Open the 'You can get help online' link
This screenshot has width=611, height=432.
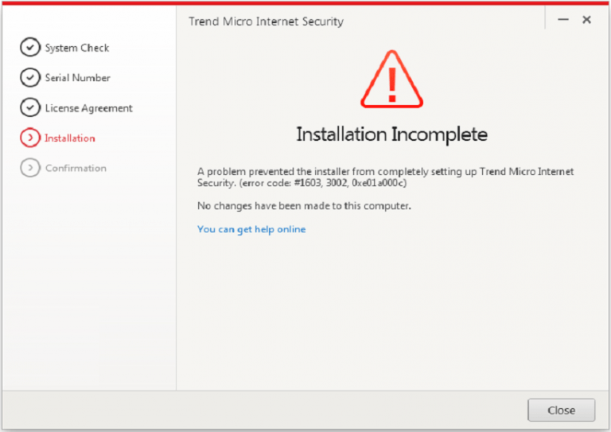[251, 229]
